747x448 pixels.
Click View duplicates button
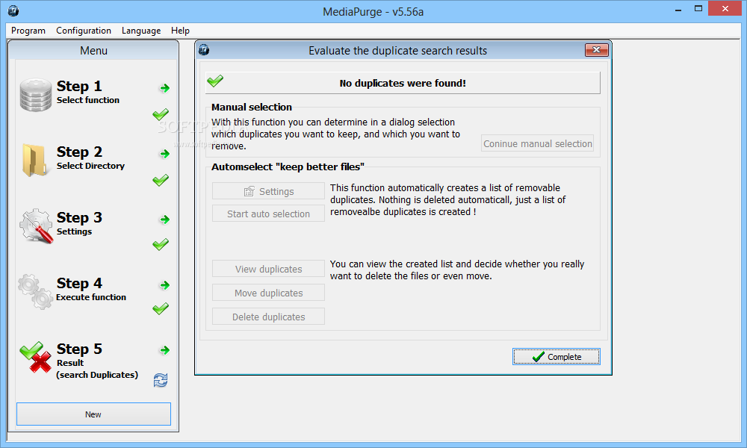click(268, 269)
